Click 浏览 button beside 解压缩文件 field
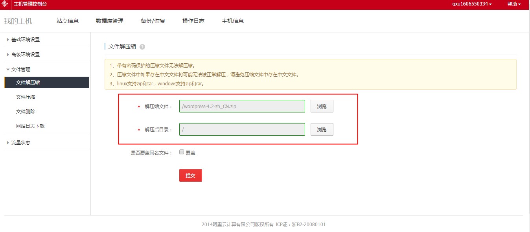Screen dimensions: 530x232 (322, 107)
